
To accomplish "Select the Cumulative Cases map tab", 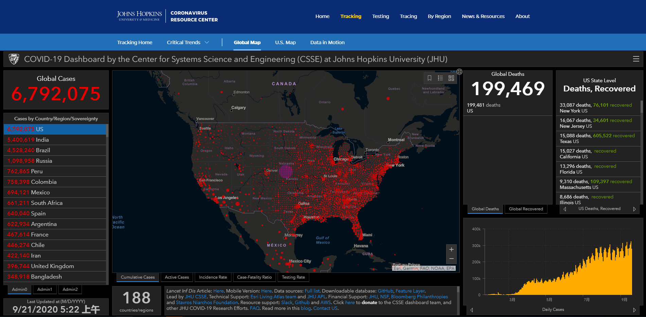I will [138, 277].
